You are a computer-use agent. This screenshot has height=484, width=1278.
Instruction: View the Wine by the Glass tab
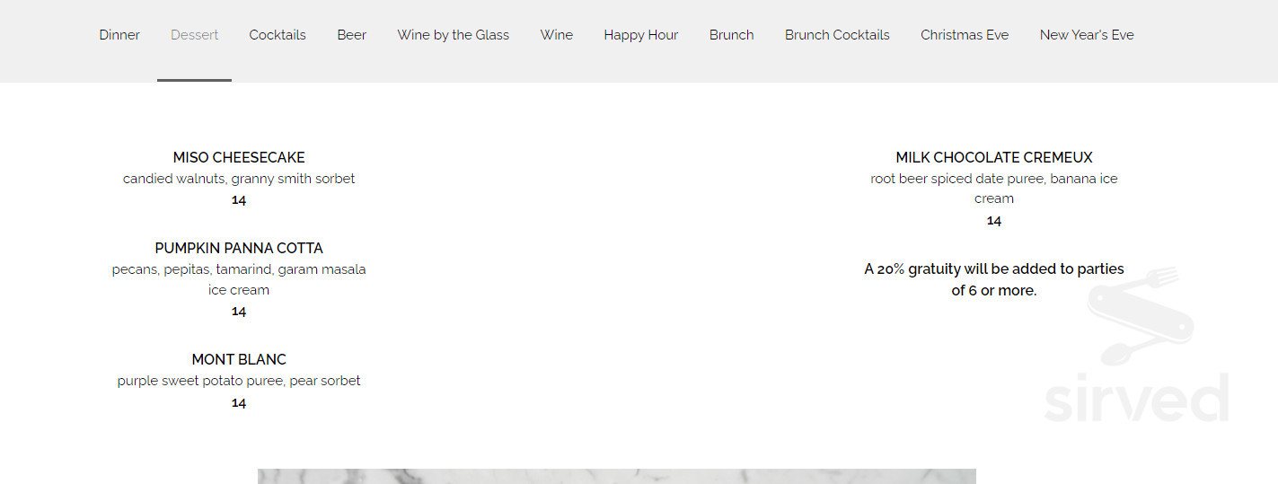[454, 35]
